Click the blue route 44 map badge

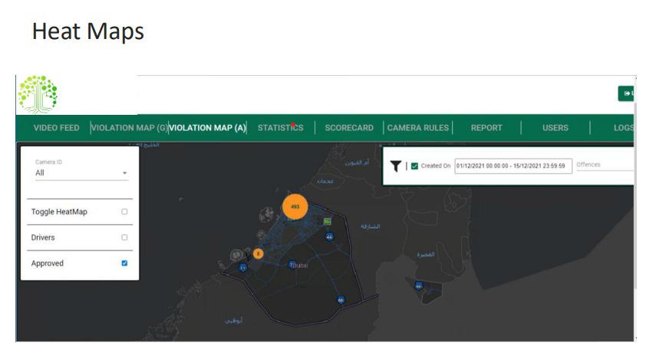click(x=329, y=237)
